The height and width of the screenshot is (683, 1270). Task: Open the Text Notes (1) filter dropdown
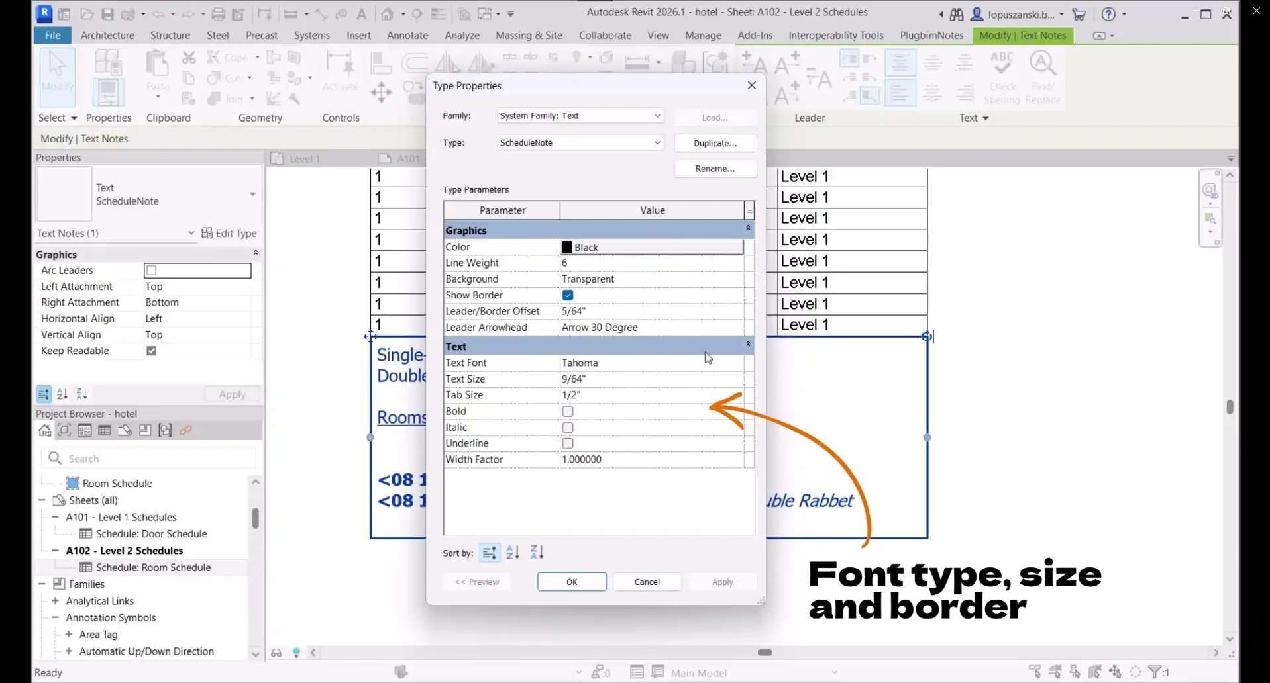191,233
